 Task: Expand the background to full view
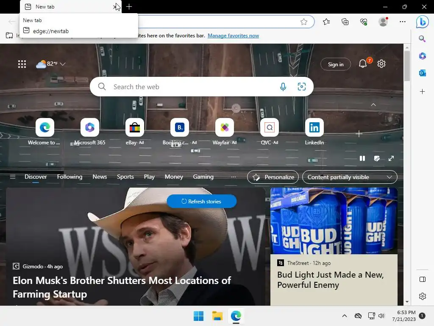[391, 158]
